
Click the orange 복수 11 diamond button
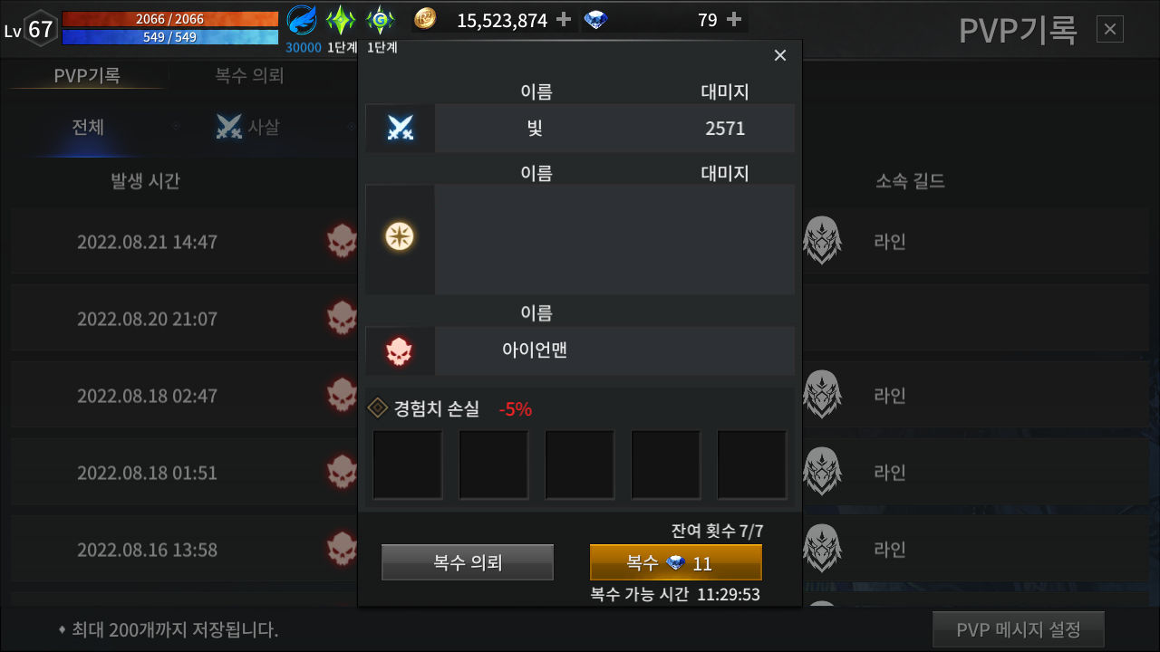[x=676, y=562]
